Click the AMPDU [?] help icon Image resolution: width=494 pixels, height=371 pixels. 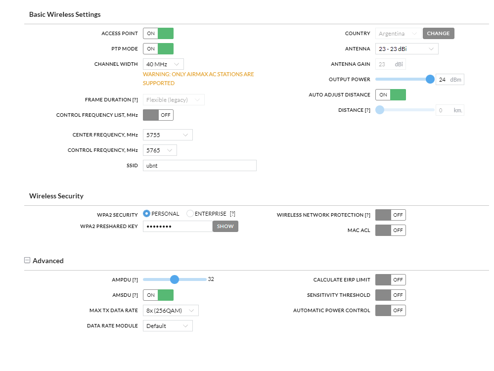point(135,280)
